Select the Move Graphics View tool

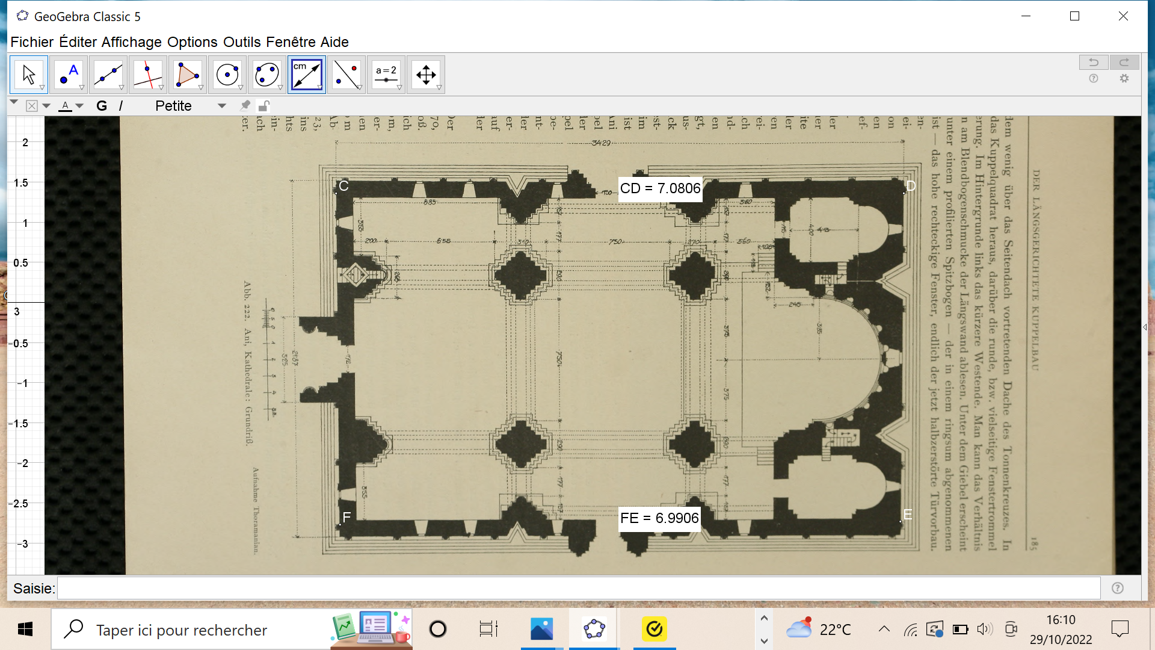425,75
